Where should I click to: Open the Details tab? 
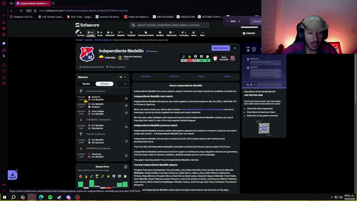[227, 76]
